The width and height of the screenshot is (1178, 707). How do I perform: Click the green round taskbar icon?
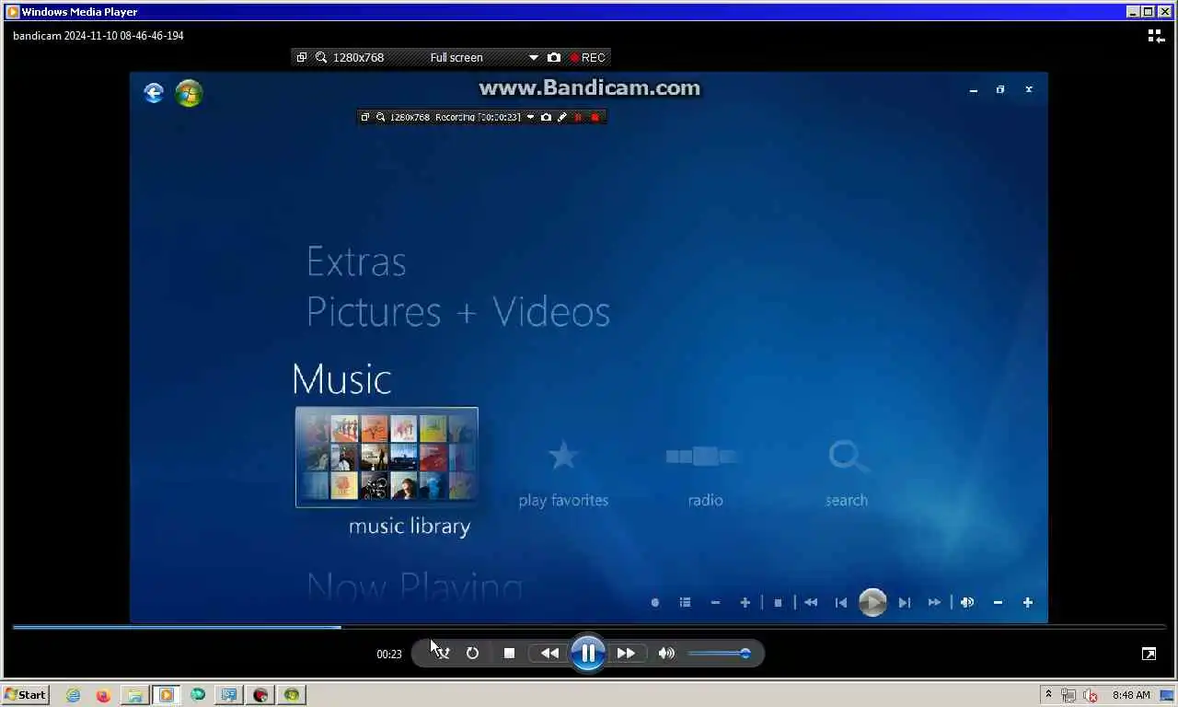(x=197, y=695)
